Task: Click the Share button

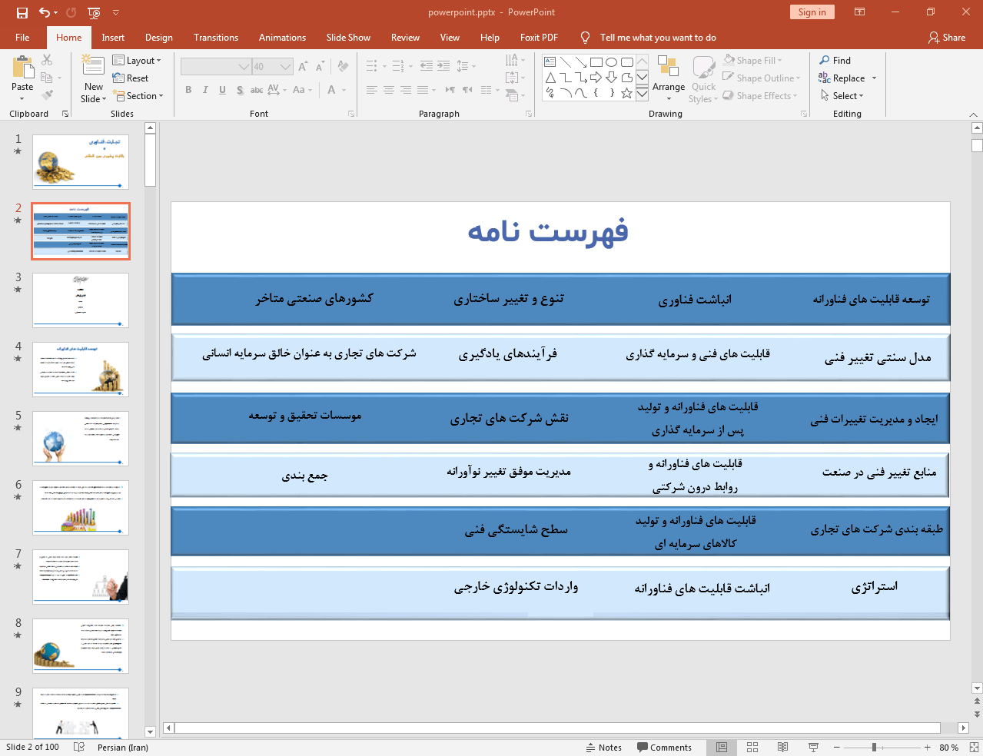Action: pos(946,38)
